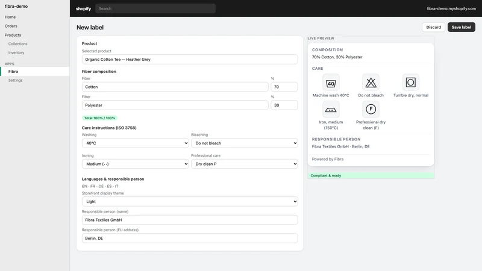Click the Tumble dry normal symbol
This screenshot has height=271, width=482.
click(x=411, y=83)
